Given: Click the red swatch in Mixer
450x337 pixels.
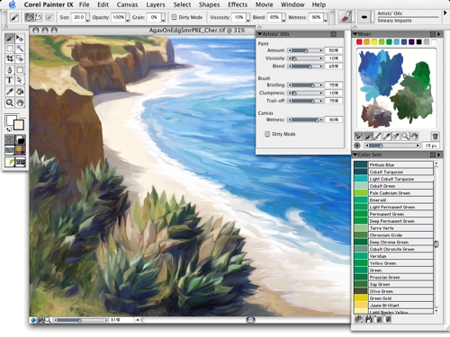Looking at the screenshot, I should [x=359, y=42].
